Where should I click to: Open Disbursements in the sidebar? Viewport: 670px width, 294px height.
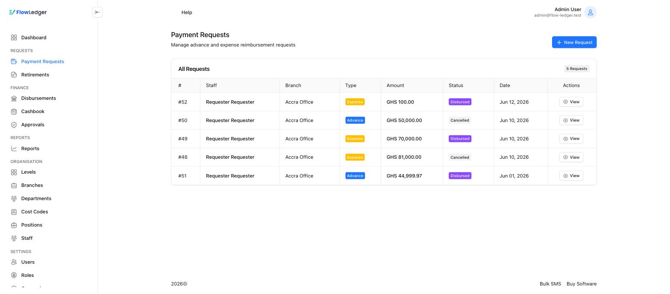38,98
